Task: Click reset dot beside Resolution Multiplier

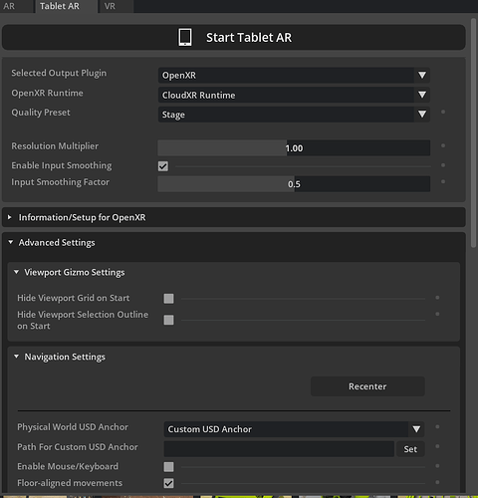Action: click(x=443, y=145)
